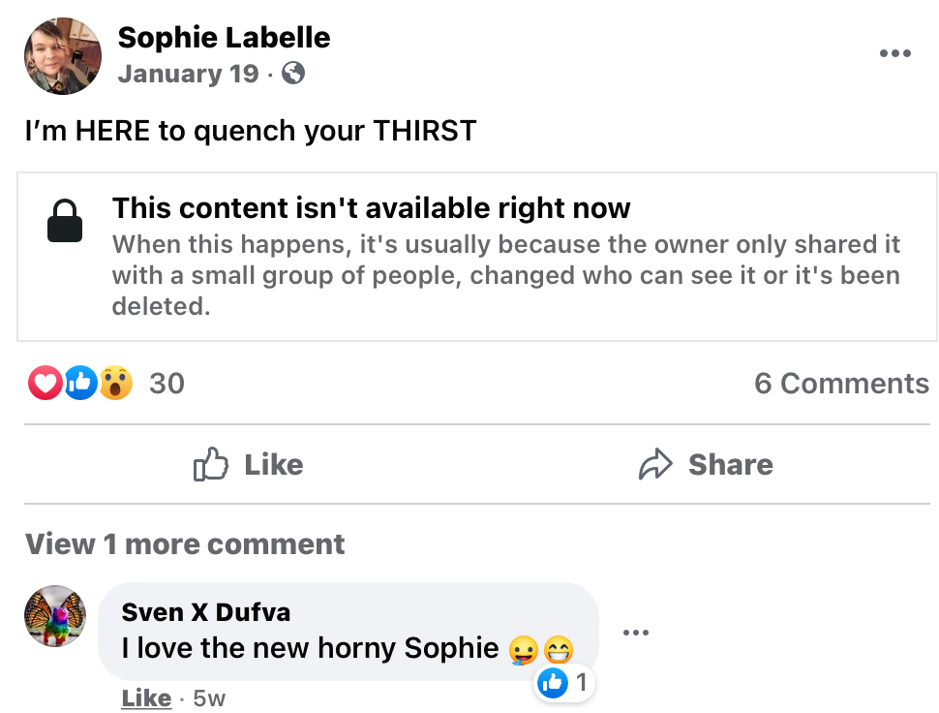Click the Share button label under the post
The height and width of the screenshot is (713, 939).
(x=731, y=464)
